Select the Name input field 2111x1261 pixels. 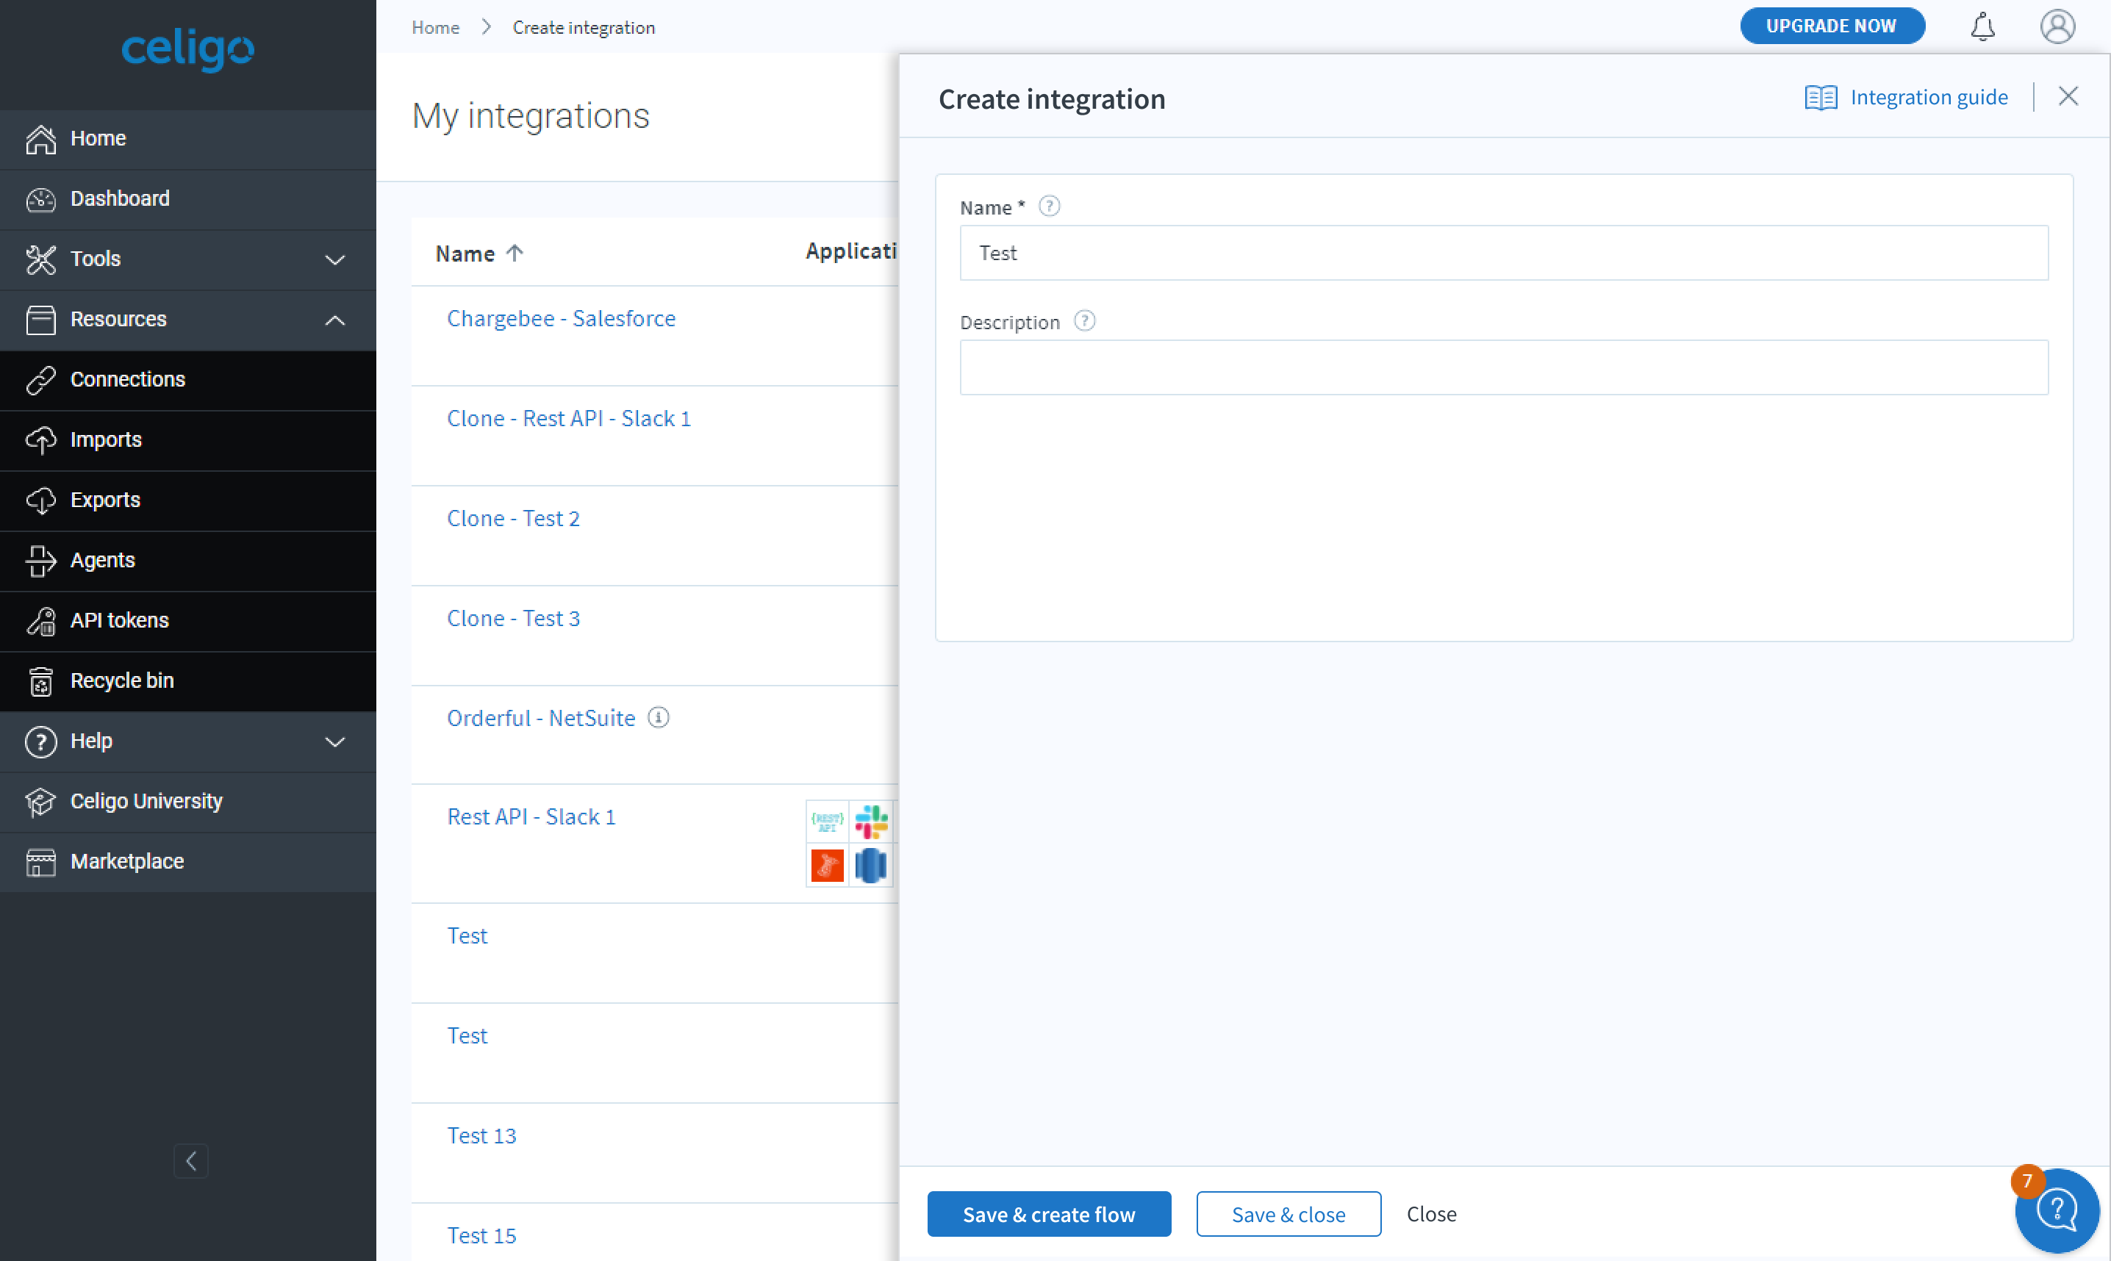(x=1503, y=252)
